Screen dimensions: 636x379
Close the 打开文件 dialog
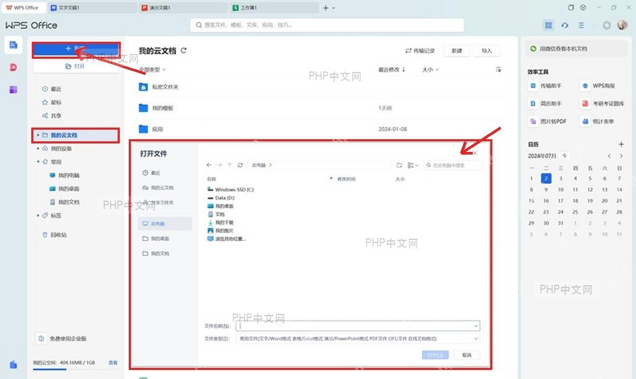(x=475, y=153)
